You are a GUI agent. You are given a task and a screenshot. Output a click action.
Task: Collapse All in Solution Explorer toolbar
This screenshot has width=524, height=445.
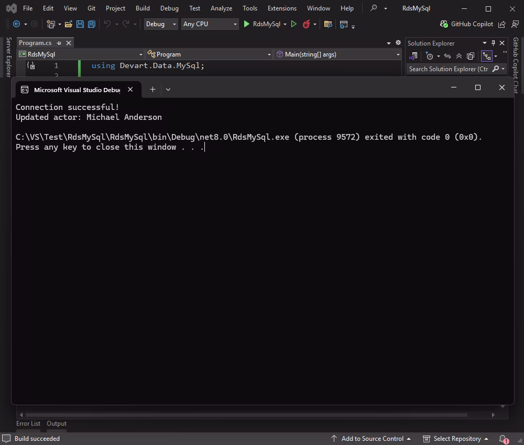tap(459, 56)
